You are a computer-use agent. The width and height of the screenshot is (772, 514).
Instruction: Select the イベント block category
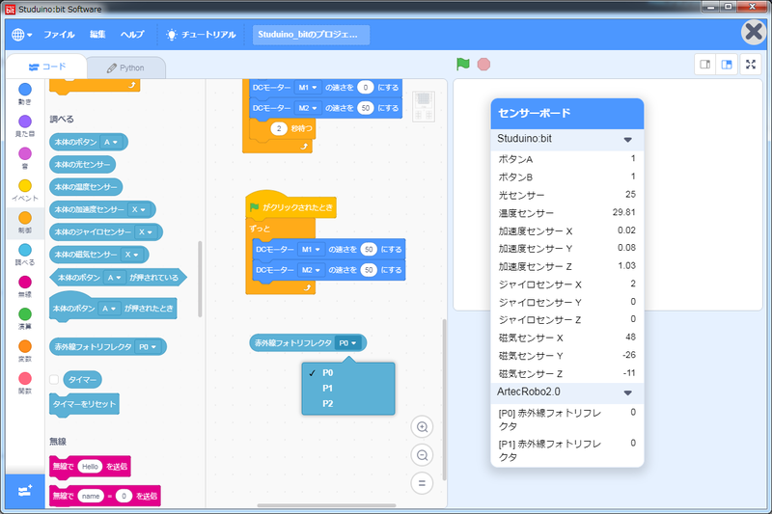[25, 190]
